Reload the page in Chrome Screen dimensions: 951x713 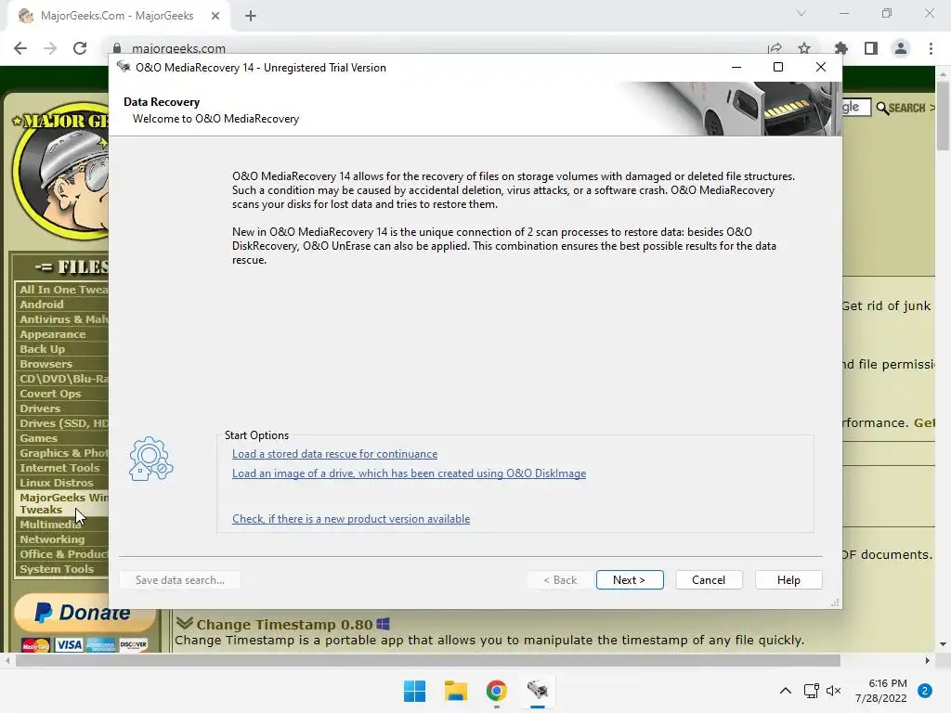pos(80,48)
